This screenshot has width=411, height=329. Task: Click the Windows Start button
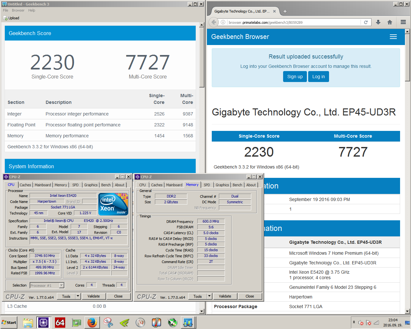(9, 322)
